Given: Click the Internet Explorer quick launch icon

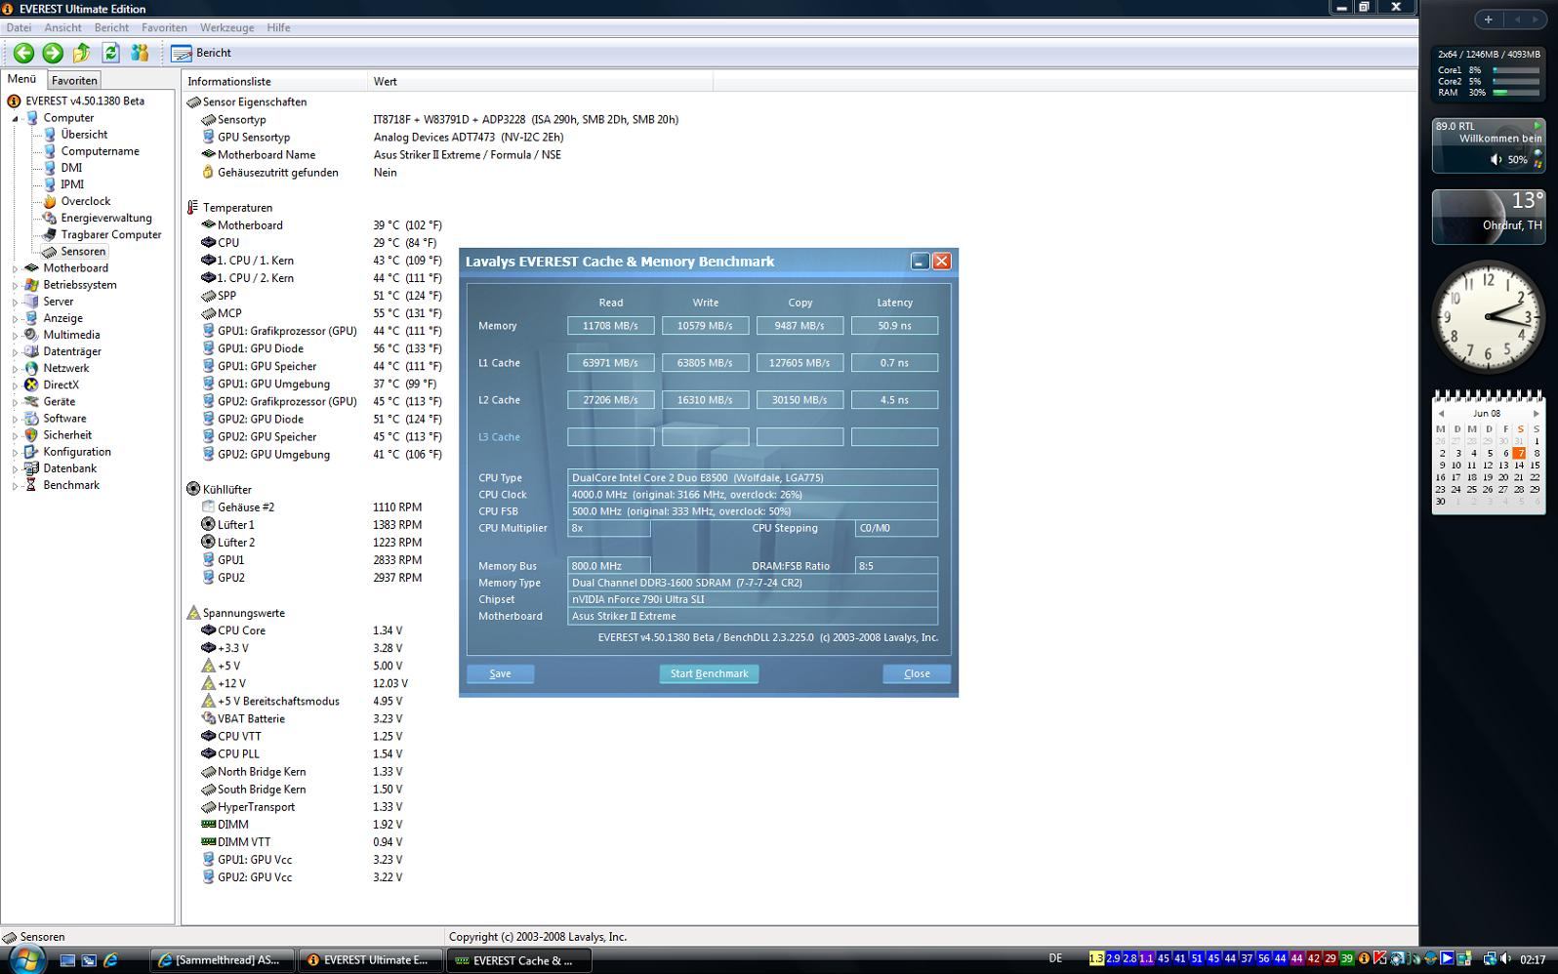Looking at the screenshot, I should pyautogui.click(x=110, y=960).
